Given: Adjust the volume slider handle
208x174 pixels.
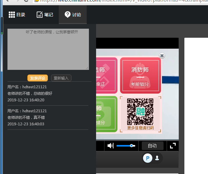Looking at the screenshot, I should [132, 146].
